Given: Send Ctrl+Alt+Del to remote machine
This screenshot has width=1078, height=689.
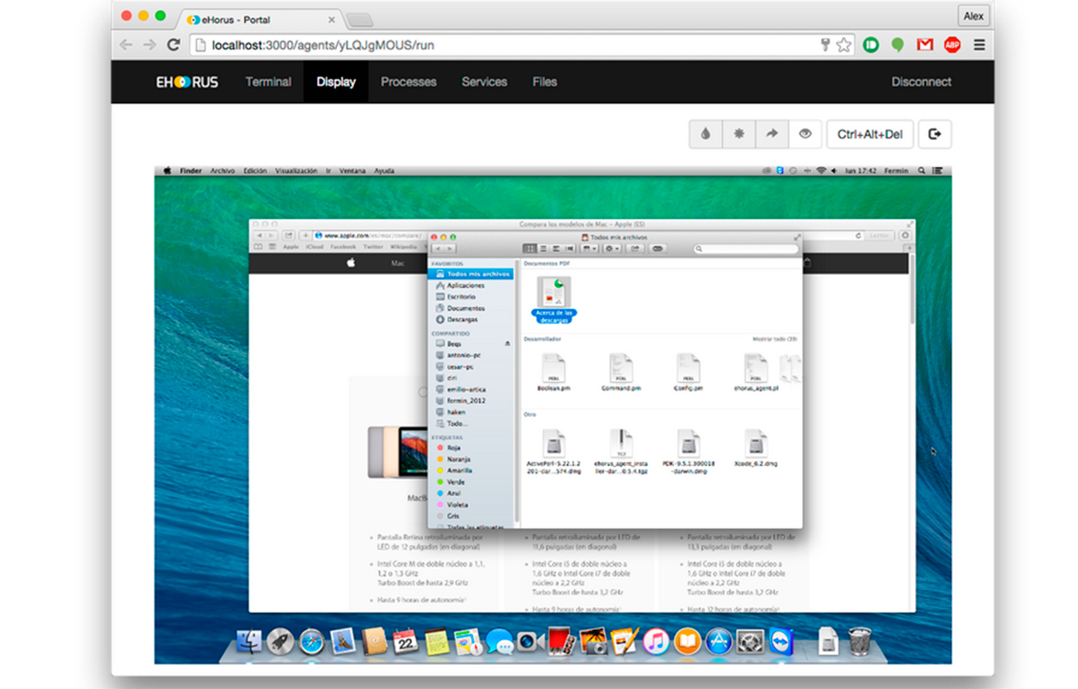Looking at the screenshot, I should pyautogui.click(x=869, y=134).
